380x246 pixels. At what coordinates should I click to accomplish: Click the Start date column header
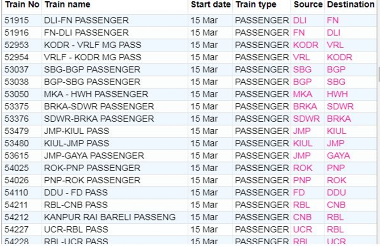pyautogui.click(x=211, y=5)
